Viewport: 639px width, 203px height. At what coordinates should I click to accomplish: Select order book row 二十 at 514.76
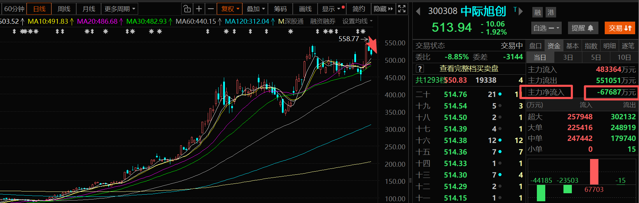pyautogui.click(x=469, y=95)
